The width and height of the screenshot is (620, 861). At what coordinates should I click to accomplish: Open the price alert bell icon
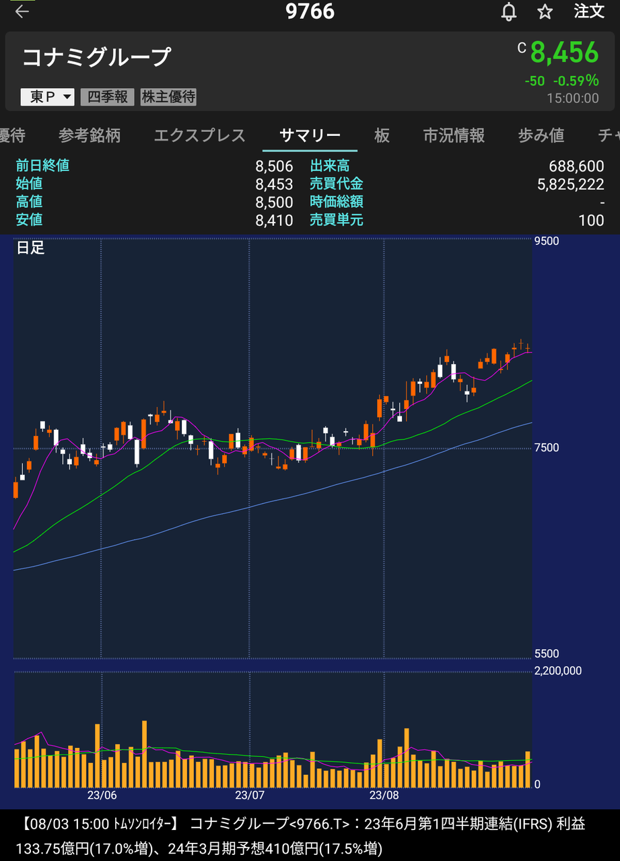(510, 11)
